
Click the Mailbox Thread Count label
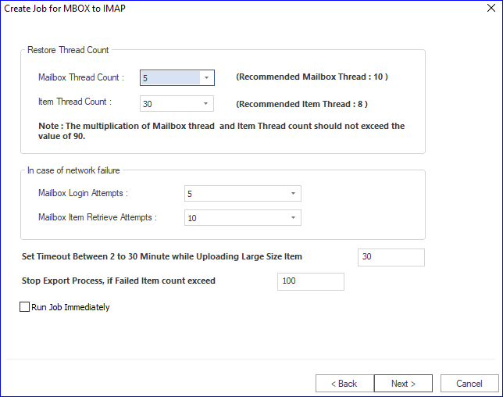81,77
